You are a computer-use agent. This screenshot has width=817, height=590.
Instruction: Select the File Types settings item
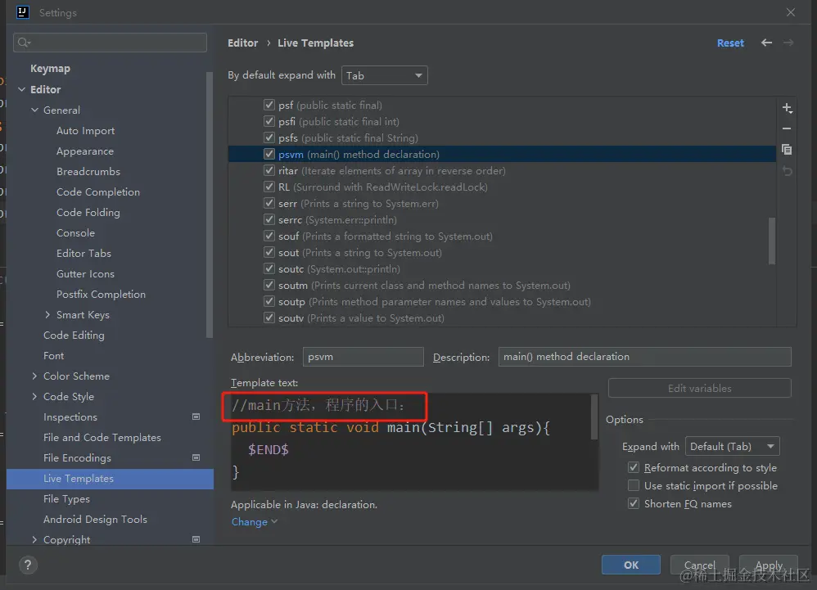tap(66, 499)
